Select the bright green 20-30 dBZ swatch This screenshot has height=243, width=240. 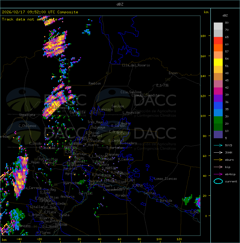[x=218, y=120]
